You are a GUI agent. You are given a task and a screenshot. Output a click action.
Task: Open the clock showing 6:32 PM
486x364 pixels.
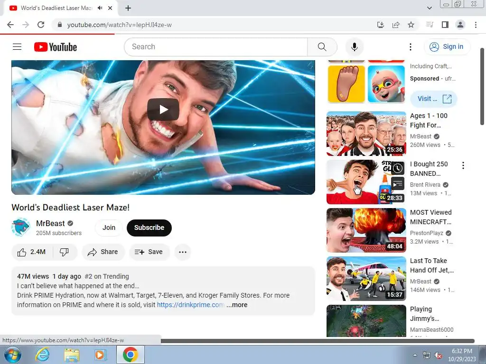click(462, 355)
